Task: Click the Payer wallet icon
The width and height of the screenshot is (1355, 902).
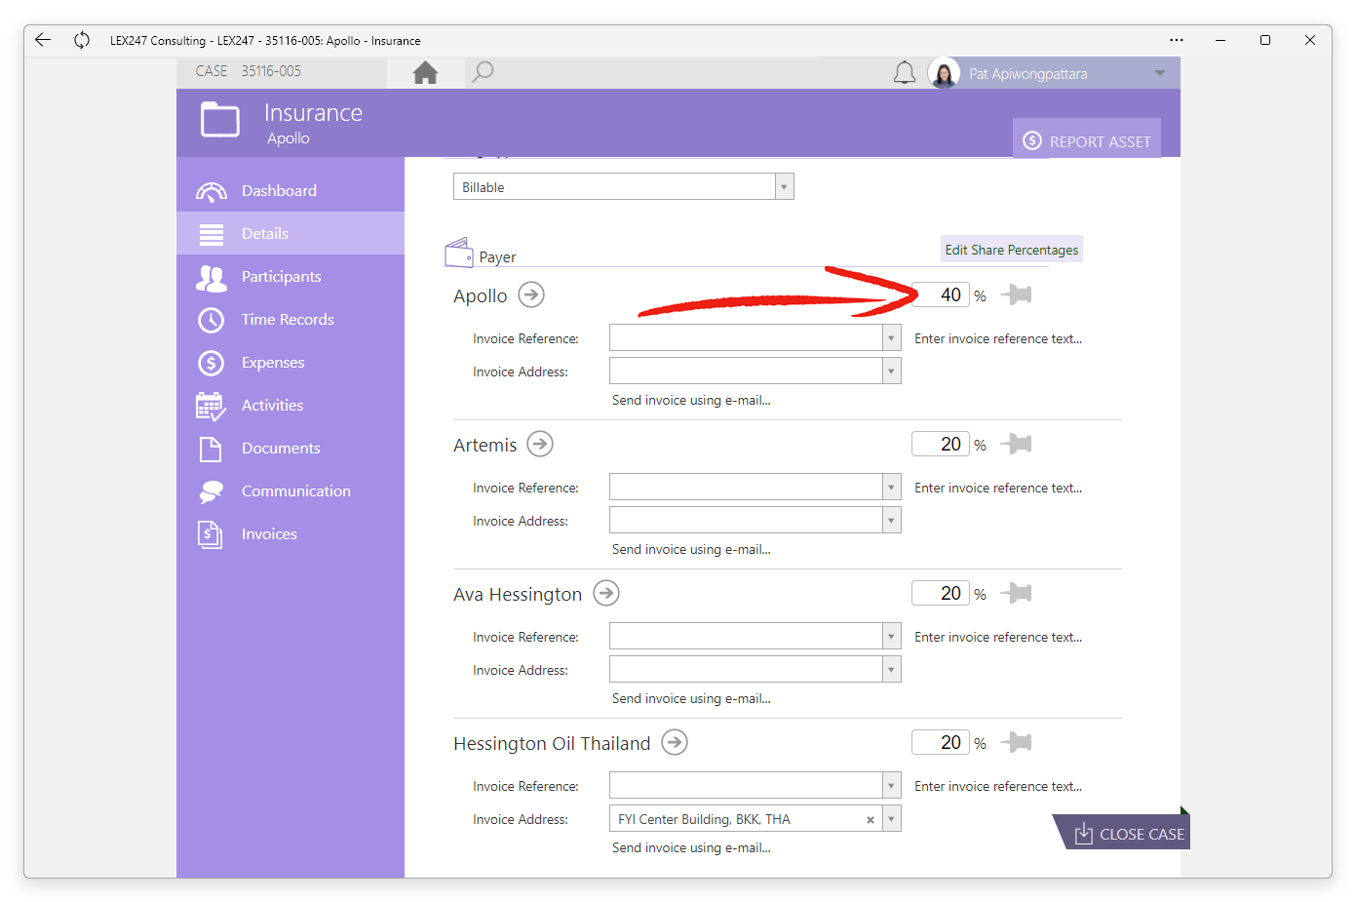Action: point(459,254)
